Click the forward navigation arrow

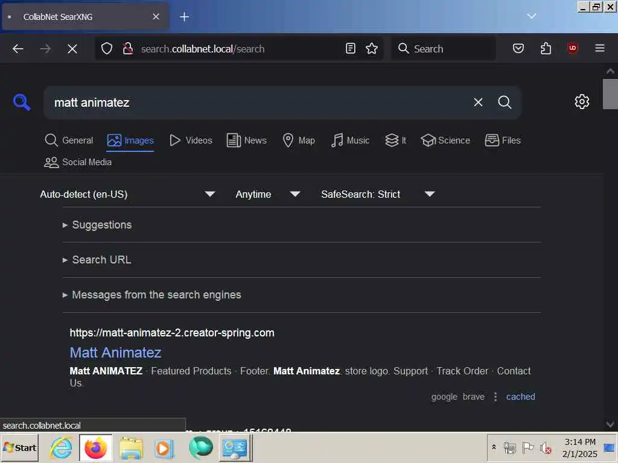pyautogui.click(x=45, y=49)
